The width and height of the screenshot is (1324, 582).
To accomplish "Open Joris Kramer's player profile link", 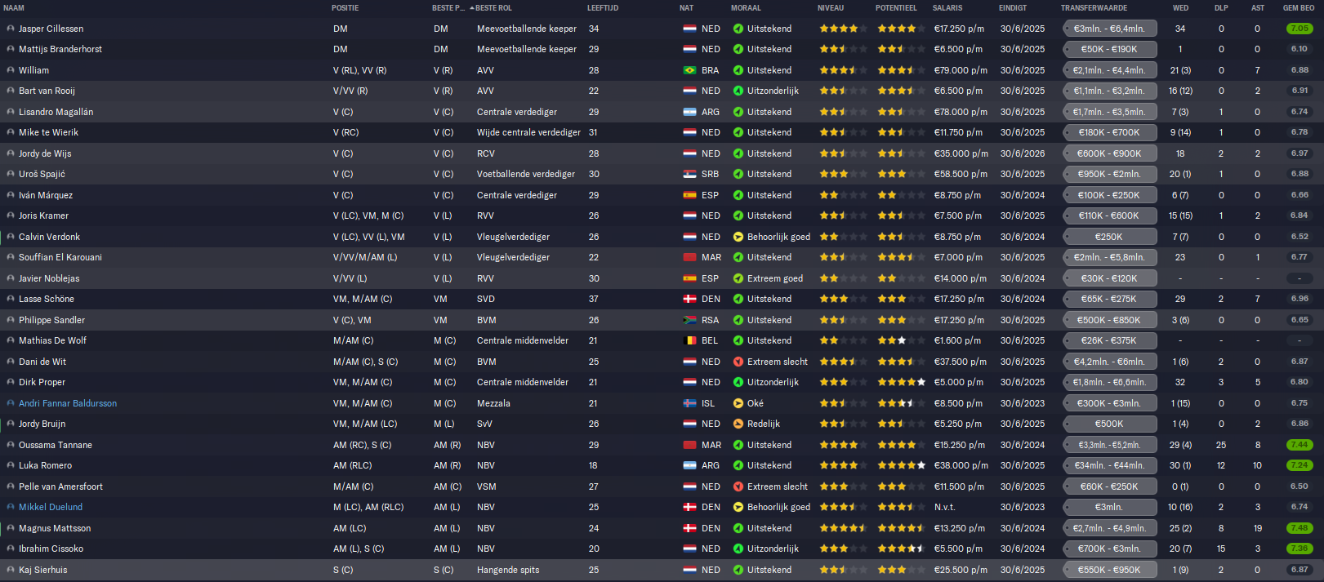I will coord(44,215).
